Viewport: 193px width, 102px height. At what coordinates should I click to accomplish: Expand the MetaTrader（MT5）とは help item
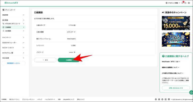coord(171,61)
